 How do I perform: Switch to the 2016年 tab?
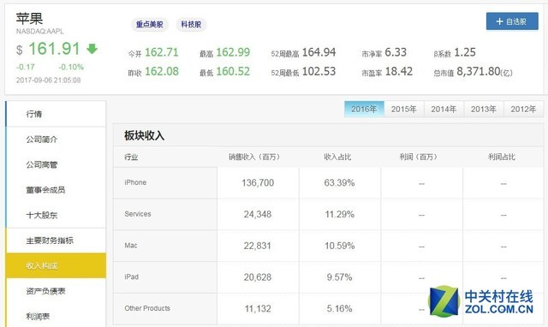[364, 109]
